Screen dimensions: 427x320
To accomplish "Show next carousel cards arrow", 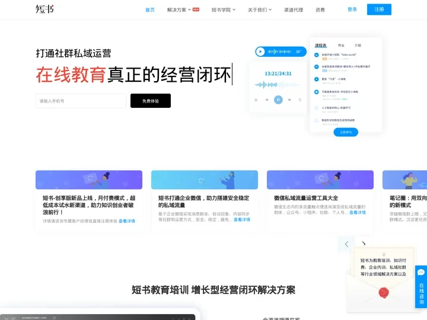I will point(364,244).
